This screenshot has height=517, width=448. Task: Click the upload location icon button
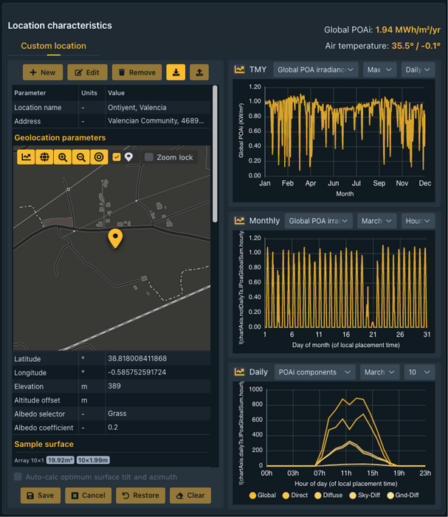click(199, 72)
